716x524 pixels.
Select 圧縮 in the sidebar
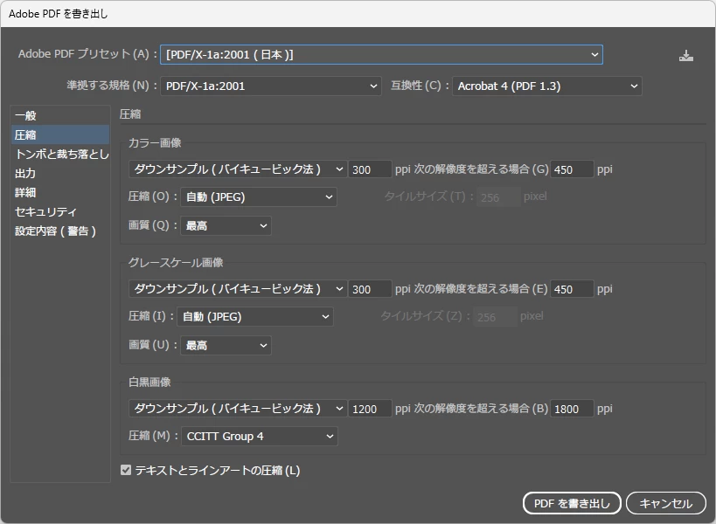pos(60,135)
